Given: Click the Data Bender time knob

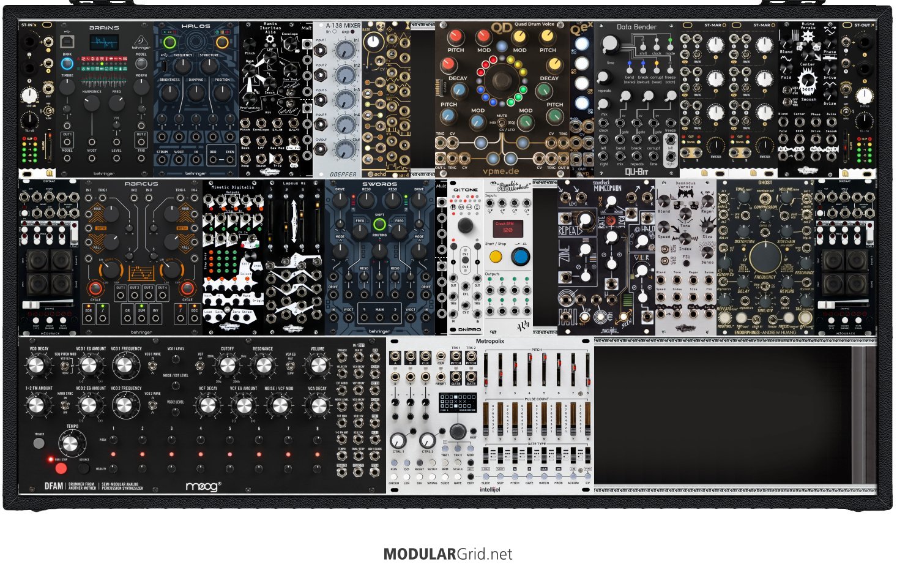Looking at the screenshot, I should pos(610,45).
